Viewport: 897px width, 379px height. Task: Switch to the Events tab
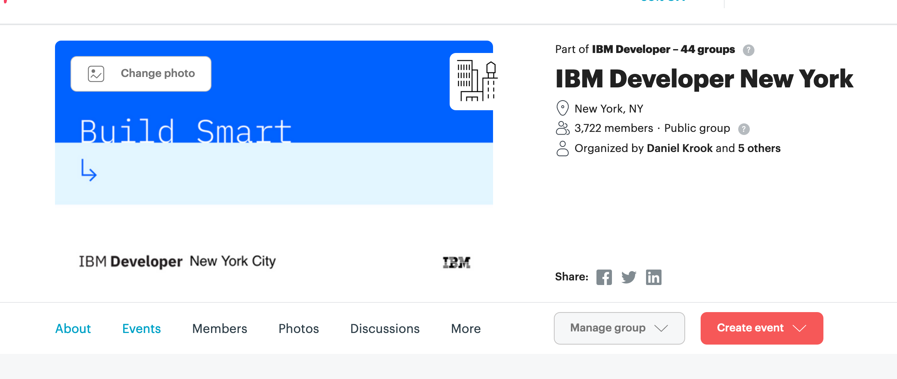(141, 328)
